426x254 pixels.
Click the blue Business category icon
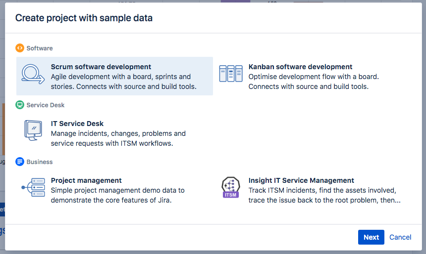pyautogui.click(x=19, y=162)
